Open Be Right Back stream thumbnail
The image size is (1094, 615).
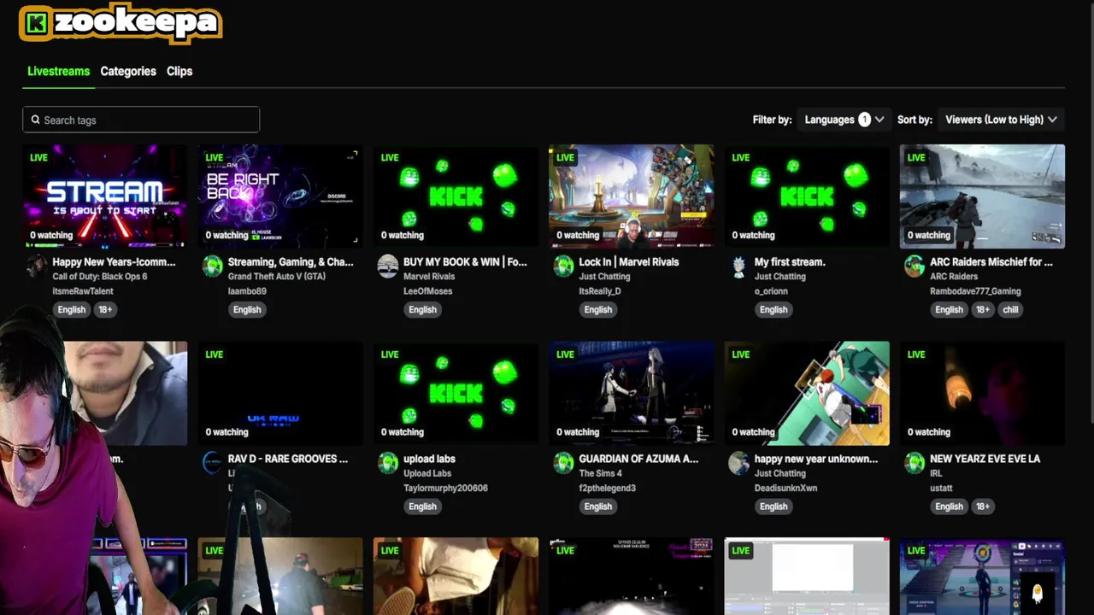pos(280,196)
